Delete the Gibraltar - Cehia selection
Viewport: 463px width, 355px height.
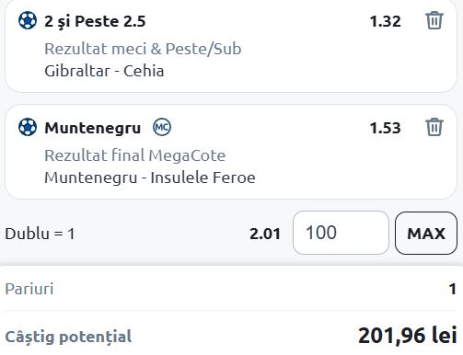coord(434,20)
